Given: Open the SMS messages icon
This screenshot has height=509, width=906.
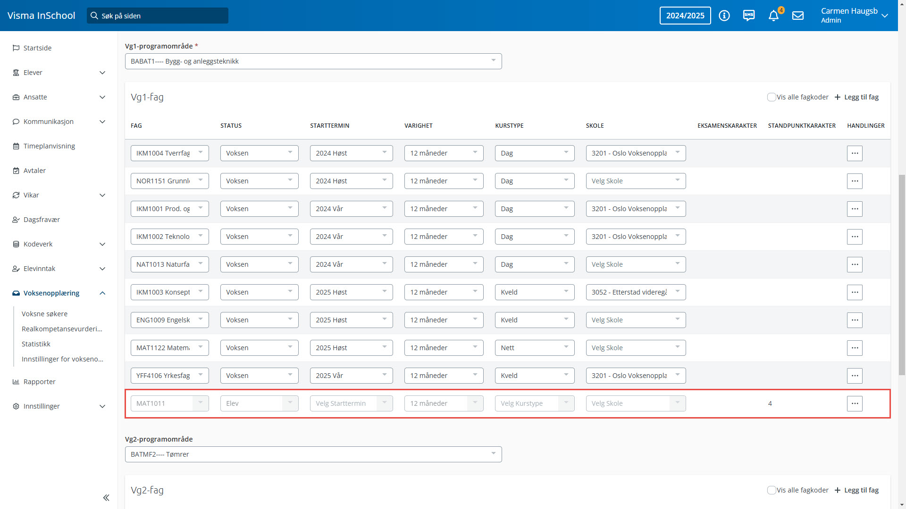Looking at the screenshot, I should 749,16.
